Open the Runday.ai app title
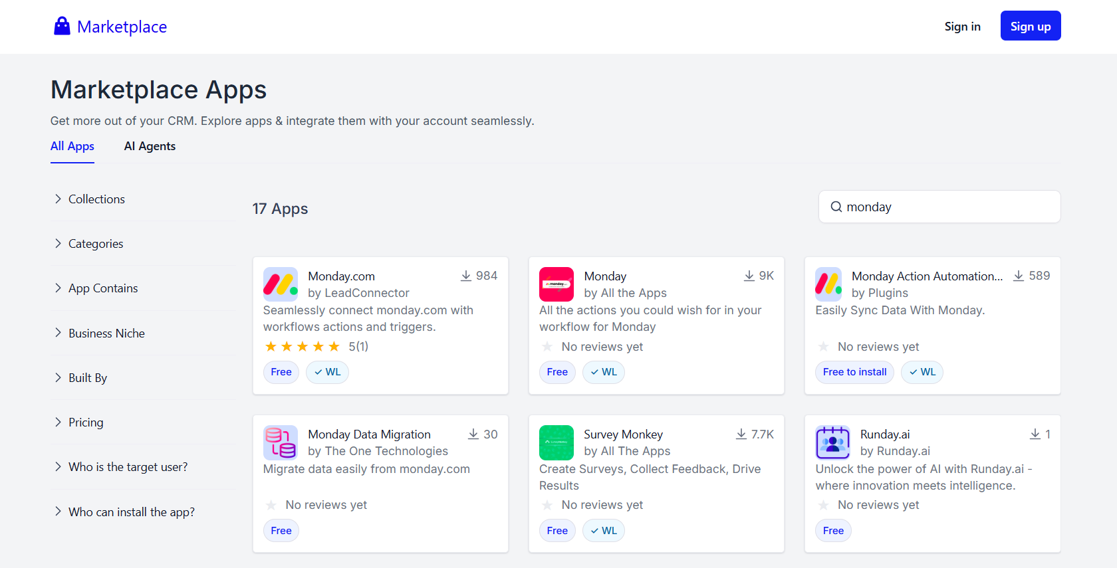Image resolution: width=1117 pixels, height=568 pixels. 885,434
